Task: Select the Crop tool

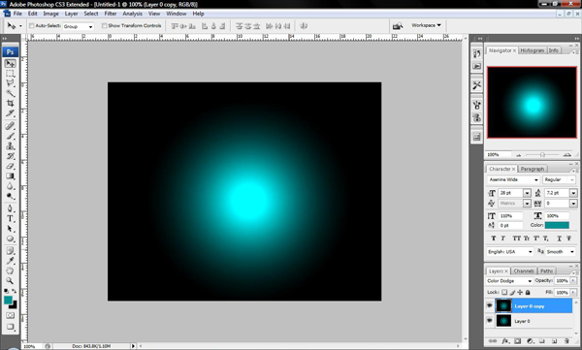Action: [10, 103]
